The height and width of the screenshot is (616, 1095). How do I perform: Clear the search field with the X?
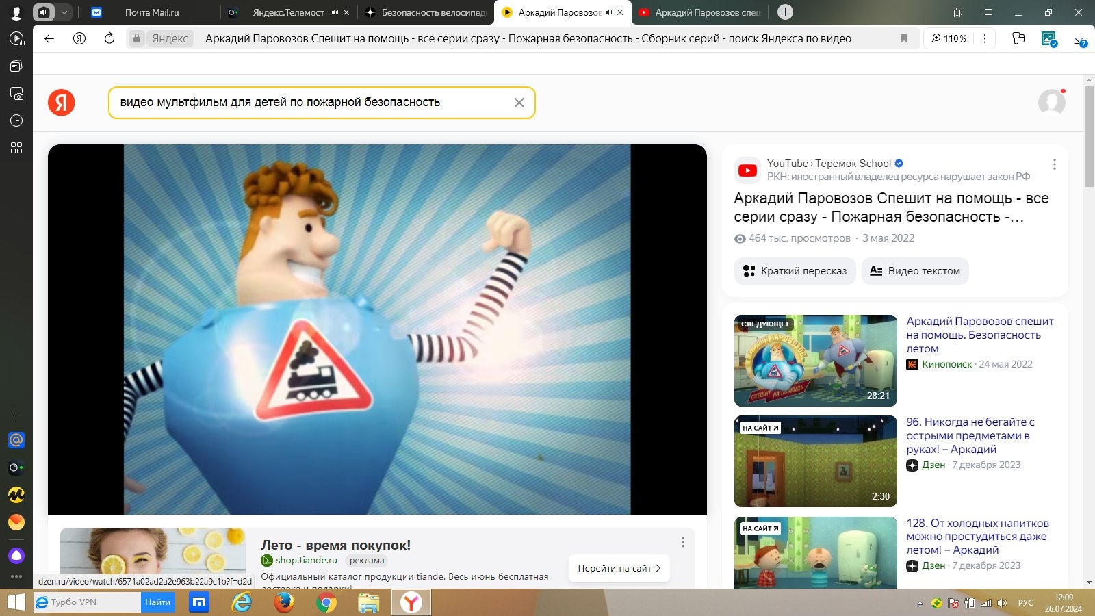coord(519,103)
